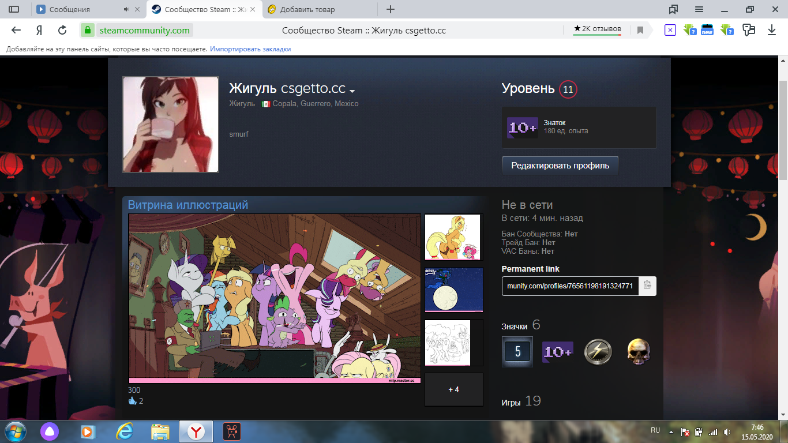
Task: Click Импортировать закладки link
Action: click(x=250, y=49)
